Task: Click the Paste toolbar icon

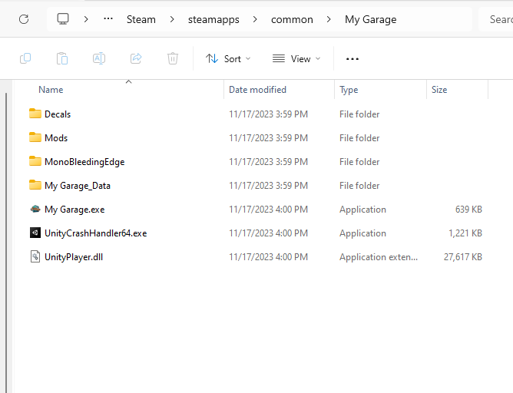Action: click(62, 58)
